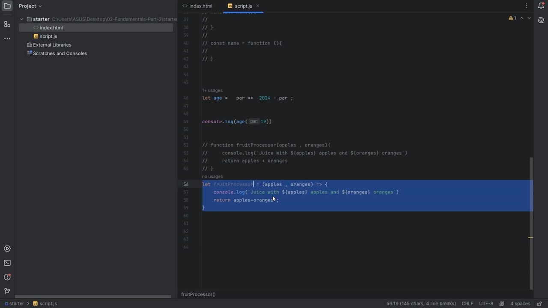Open the Structure tool window

click(x=7, y=24)
